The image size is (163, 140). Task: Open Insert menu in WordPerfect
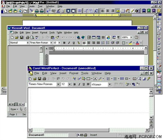tap(63, 73)
